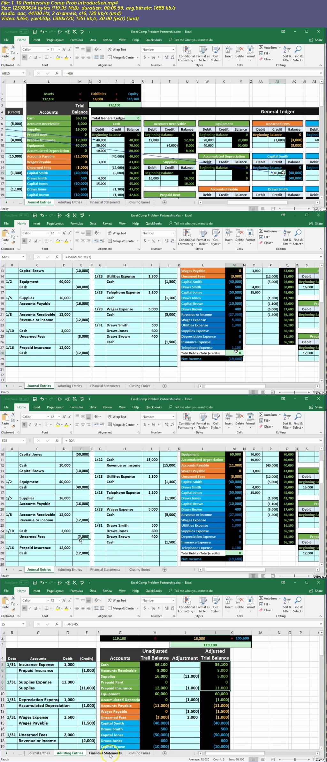The image size is (327, 762).
Task: Open Find & Select in the AB15 window
Action: 298,54
